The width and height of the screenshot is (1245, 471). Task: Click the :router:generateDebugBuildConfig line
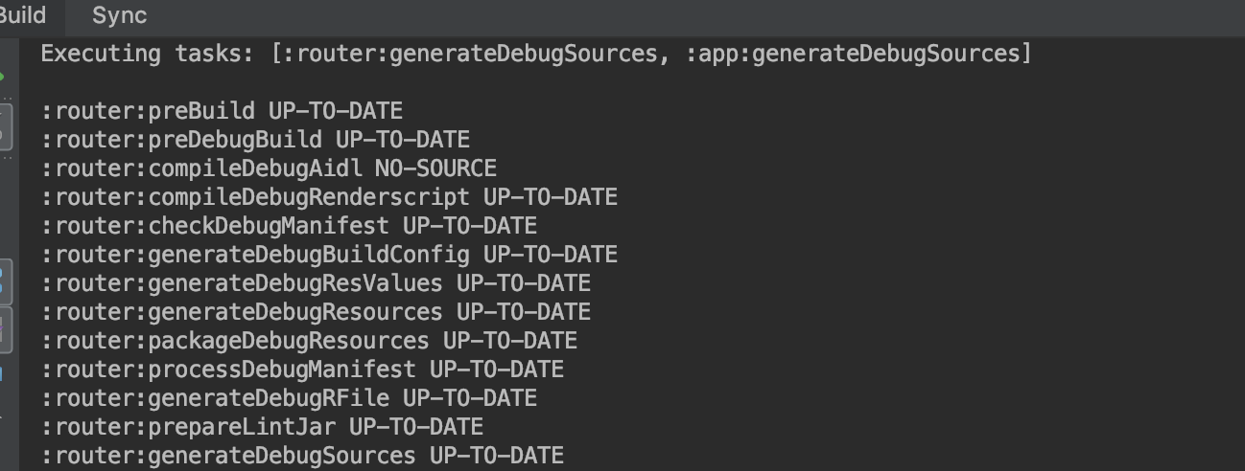tap(329, 255)
